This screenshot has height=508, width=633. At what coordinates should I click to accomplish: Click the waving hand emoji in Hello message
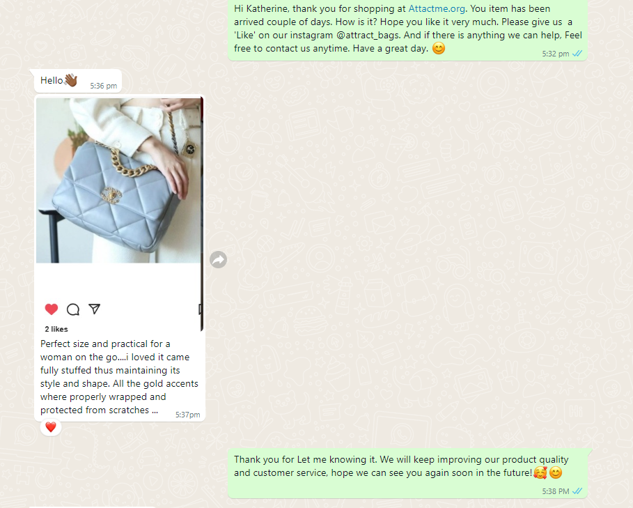click(70, 80)
